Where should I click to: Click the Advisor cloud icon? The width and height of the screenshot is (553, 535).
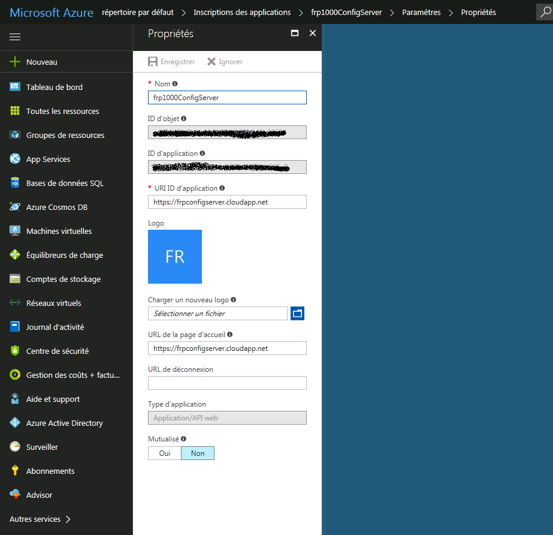pos(15,495)
